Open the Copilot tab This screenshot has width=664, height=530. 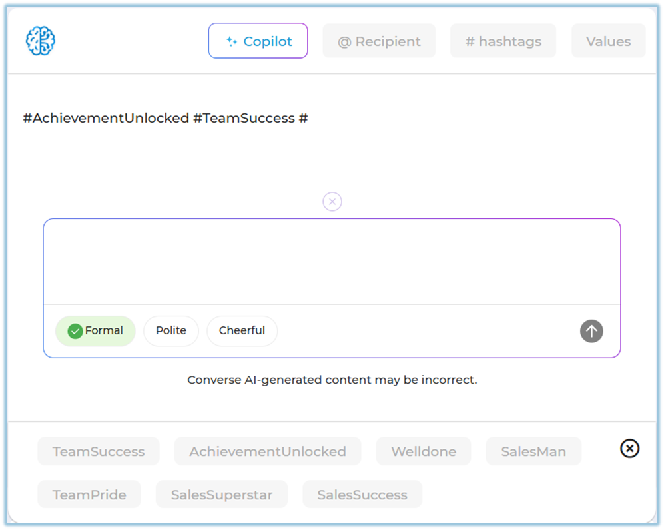point(258,41)
